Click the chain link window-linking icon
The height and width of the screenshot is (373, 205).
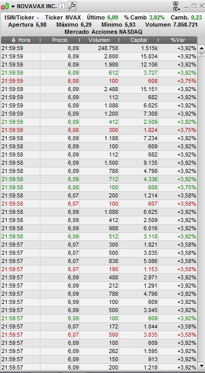tap(176, 6)
